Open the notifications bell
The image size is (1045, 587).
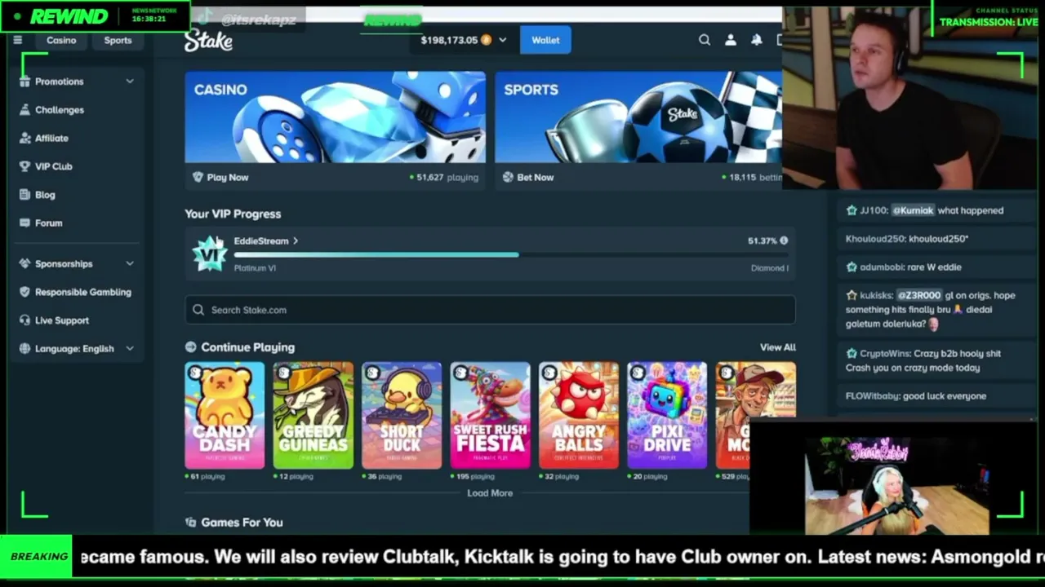point(757,40)
